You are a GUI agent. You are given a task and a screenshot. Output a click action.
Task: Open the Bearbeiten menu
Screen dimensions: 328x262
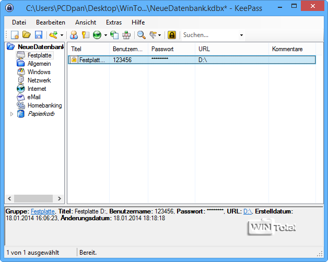pos(51,22)
